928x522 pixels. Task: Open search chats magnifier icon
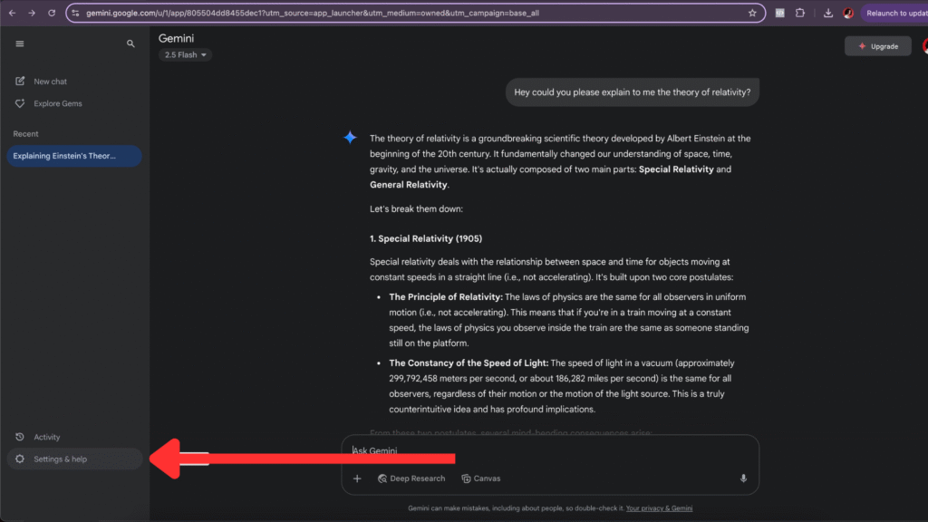point(130,43)
